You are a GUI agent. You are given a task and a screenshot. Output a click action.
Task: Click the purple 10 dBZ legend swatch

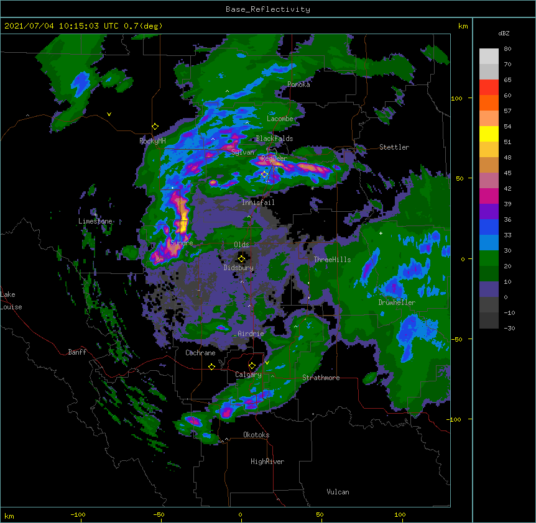click(489, 289)
